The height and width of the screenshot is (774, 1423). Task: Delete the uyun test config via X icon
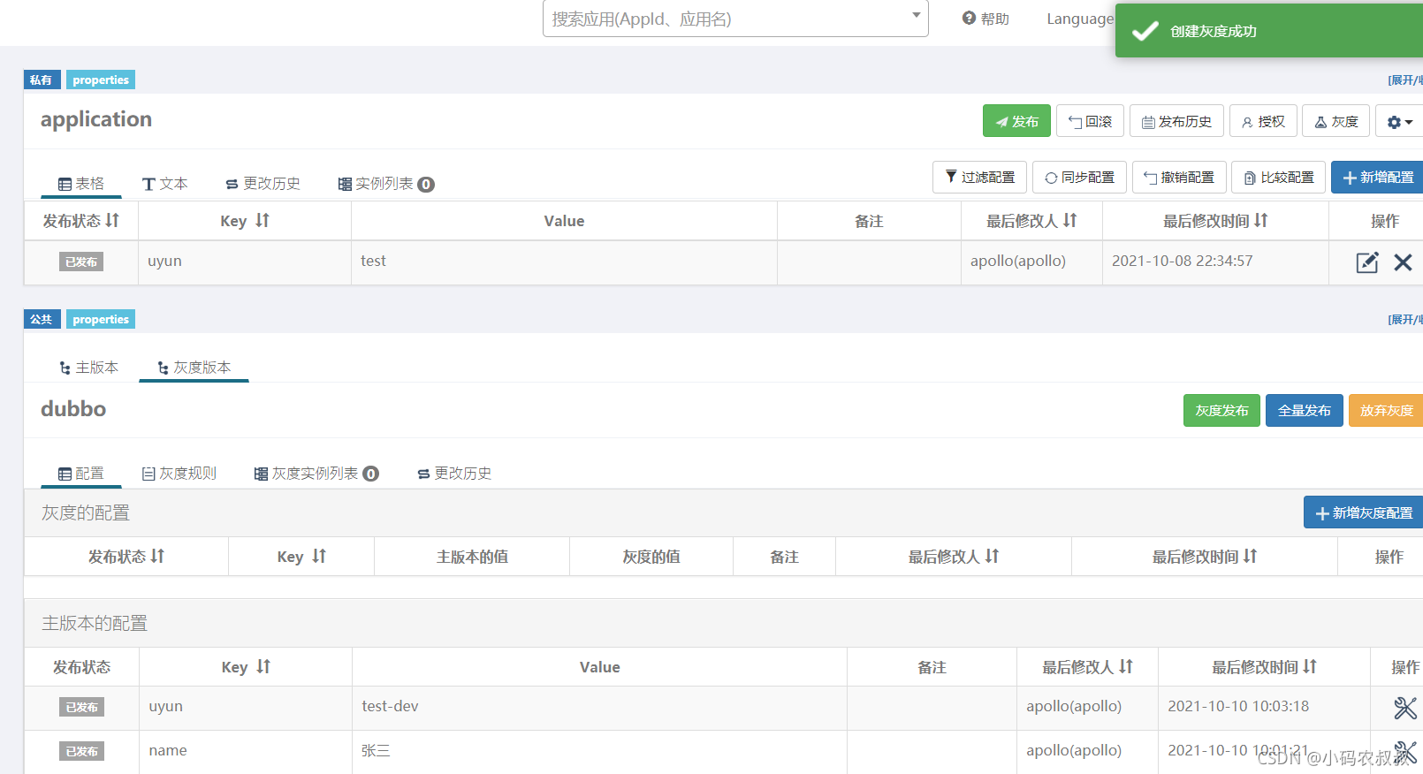click(x=1403, y=262)
